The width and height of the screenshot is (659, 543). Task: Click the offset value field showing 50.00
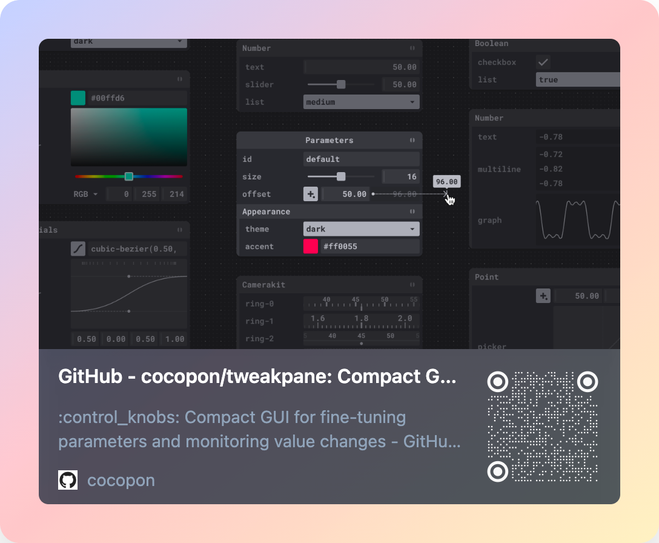pos(345,194)
